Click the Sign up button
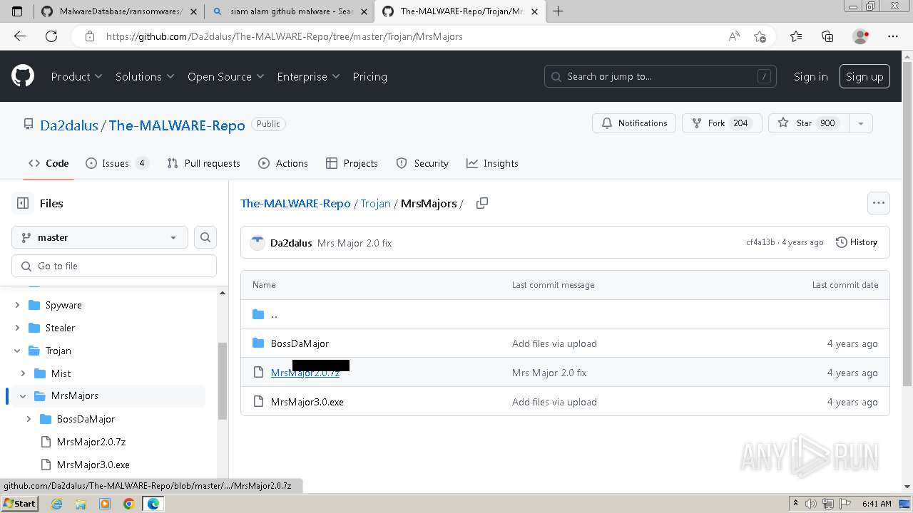This screenshot has width=913, height=513. coord(864,76)
